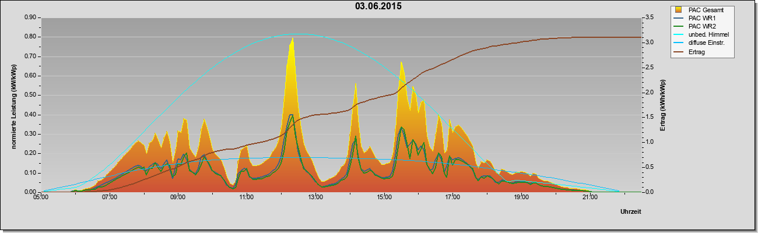This screenshot has width=758, height=233.
Task: Click the 0.50 left axis value
Action: point(30,95)
